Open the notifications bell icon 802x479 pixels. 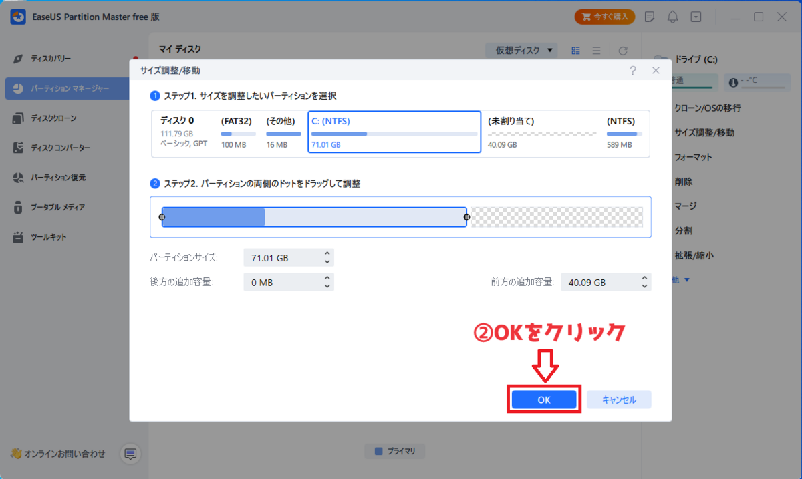pos(673,17)
